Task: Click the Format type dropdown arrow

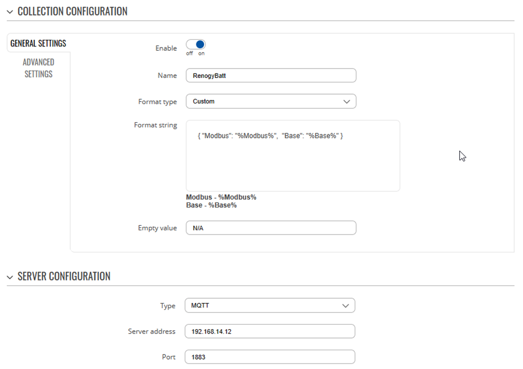Action: click(x=346, y=102)
